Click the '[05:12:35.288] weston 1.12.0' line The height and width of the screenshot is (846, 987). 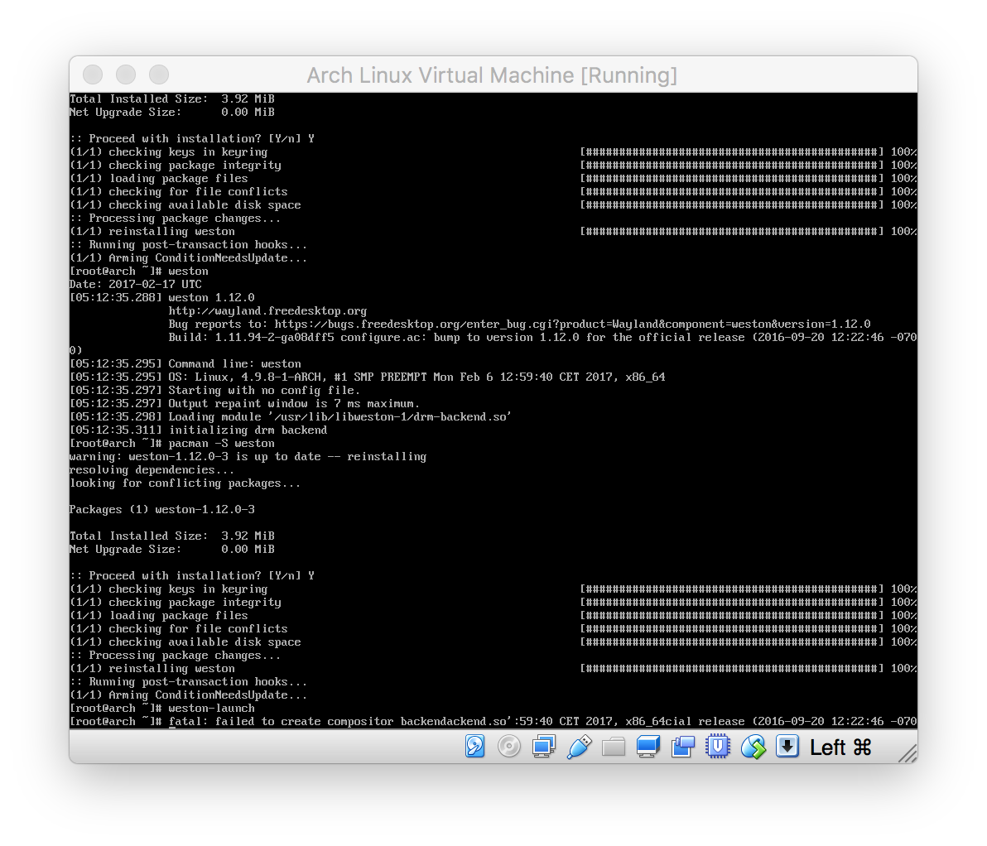[161, 297]
